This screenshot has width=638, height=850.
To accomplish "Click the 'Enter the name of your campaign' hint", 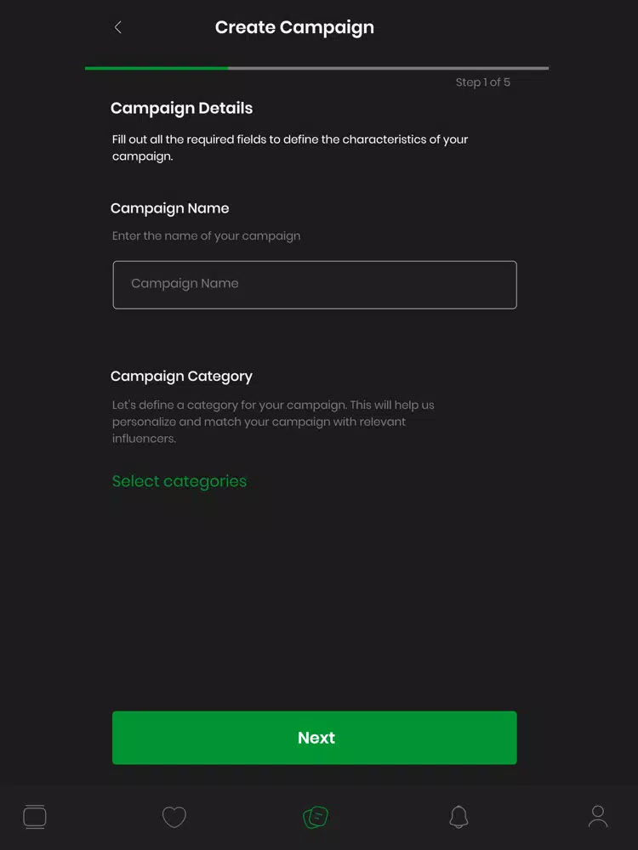I will [206, 236].
